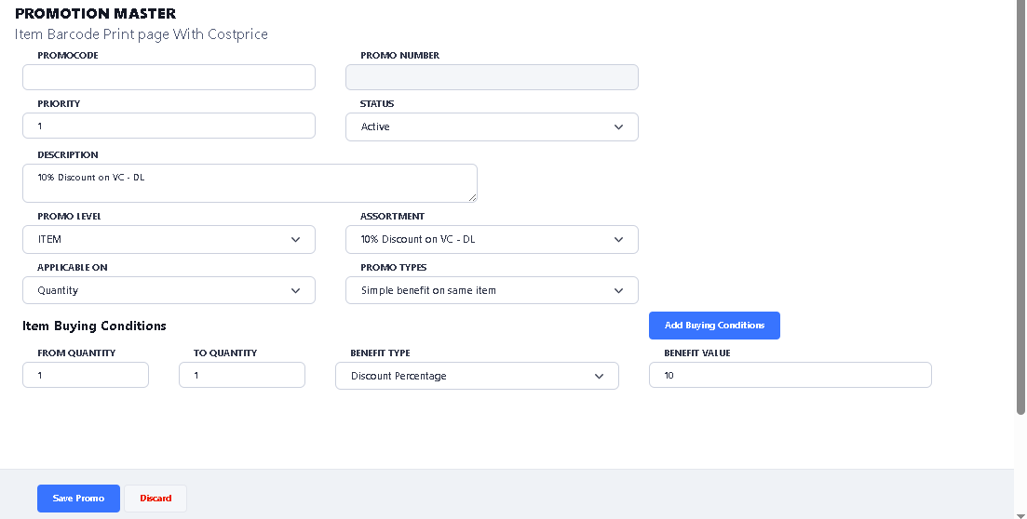Click the From Quantity field
The width and height of the screenshot is (1027, 519).
[x=86, y=376]
